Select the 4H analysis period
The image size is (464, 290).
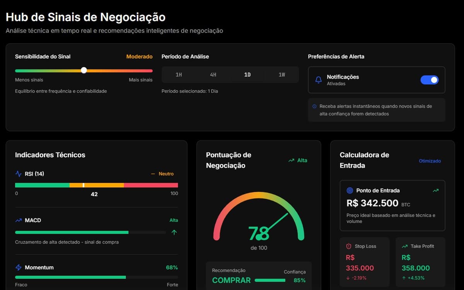(213, 75)
